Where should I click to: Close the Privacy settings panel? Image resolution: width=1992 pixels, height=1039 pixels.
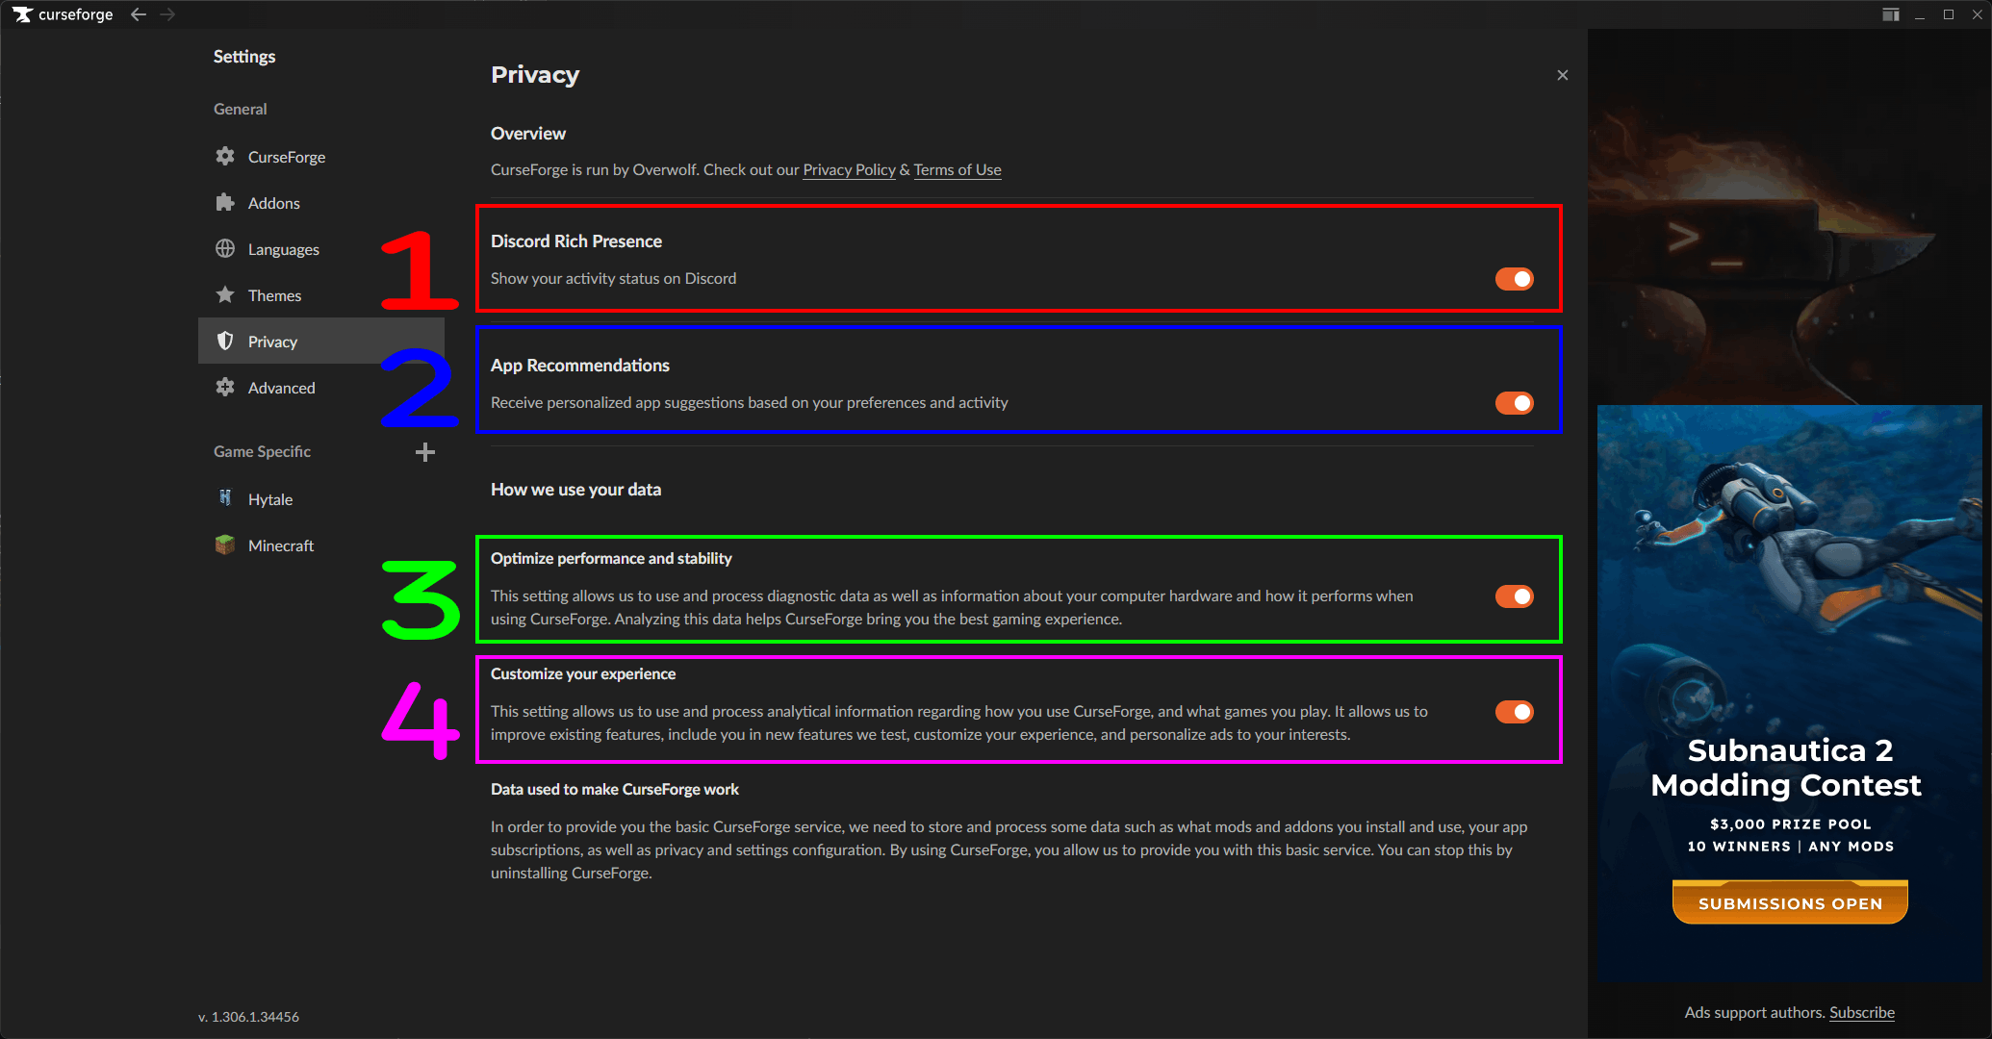click(x=1563, y=75)
